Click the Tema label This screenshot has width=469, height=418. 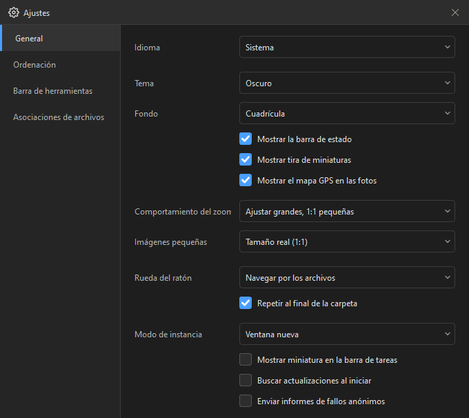[x=144, y=83]
